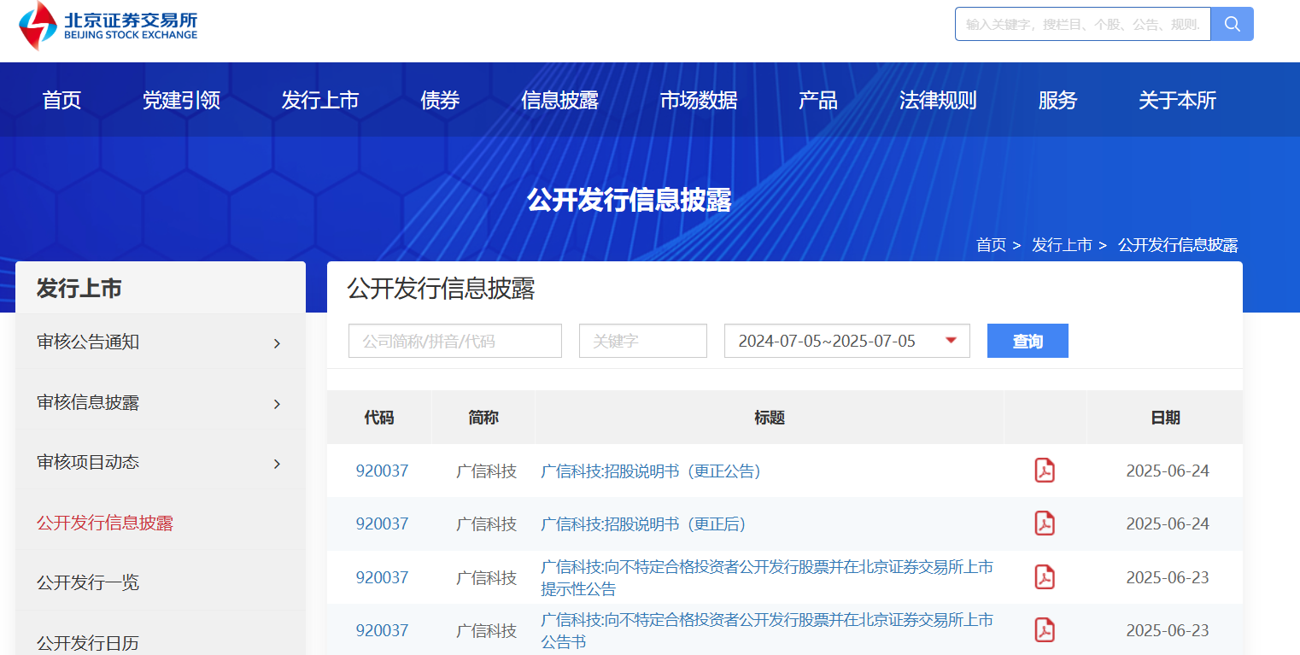
Task: Click code 920037 in 更正后 row
Action: (x=382, y=523)
